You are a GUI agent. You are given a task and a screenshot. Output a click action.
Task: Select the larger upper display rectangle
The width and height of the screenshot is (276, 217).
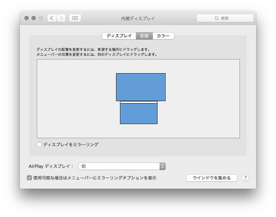(x=141, y=87)
